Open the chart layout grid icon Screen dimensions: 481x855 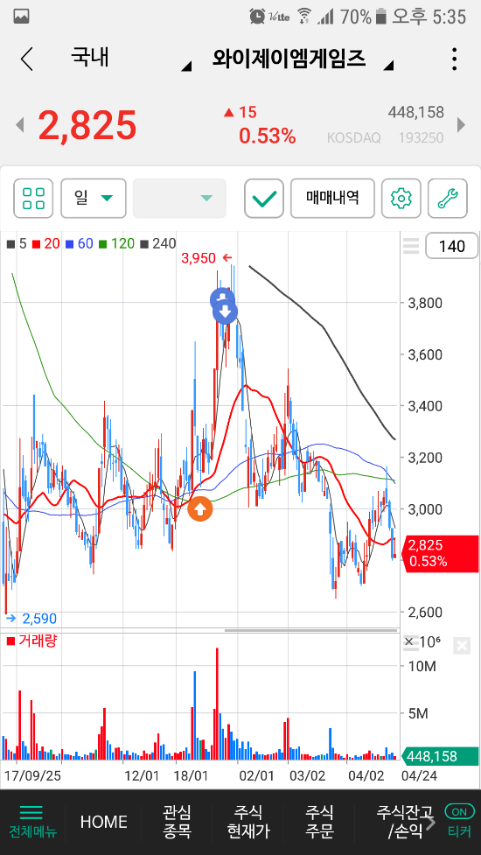pos(33,199)
